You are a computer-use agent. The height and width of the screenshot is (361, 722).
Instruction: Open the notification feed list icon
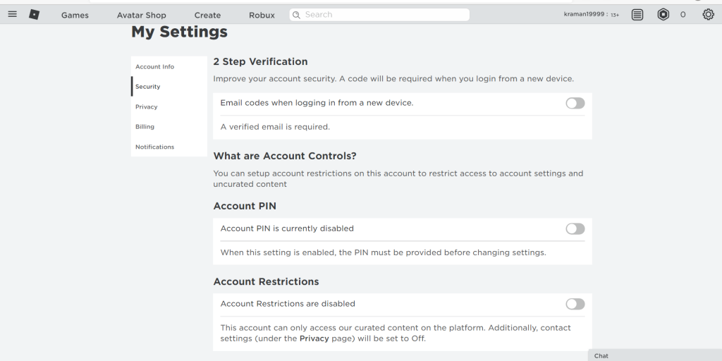click(x=637, y=15)
